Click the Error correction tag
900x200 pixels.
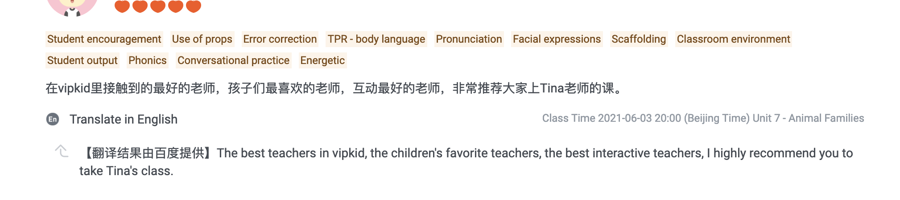pos(280,39)
